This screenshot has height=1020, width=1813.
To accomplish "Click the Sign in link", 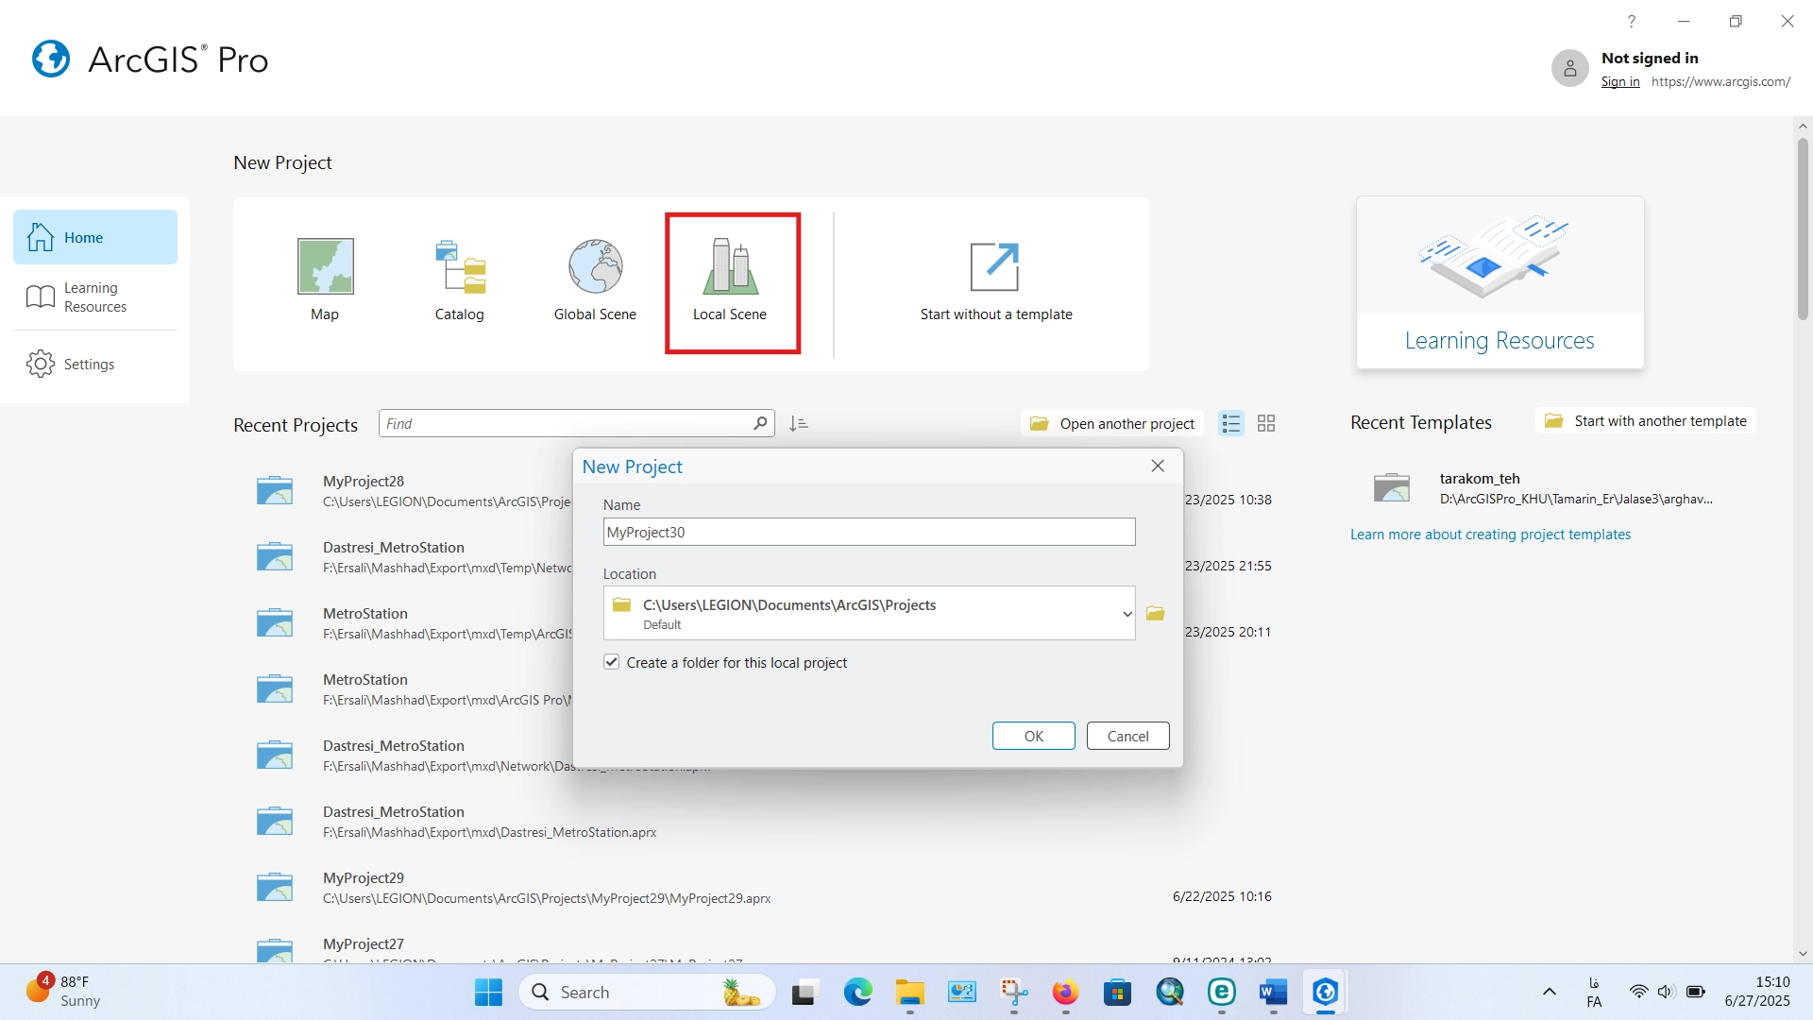I will pyautogui.click(x=1620, y=81).
